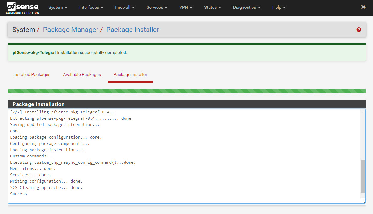Follow the Package Installer breadcrumb link
The width and height of the screenshot is (373, 214).
click(x=132, y=30)
